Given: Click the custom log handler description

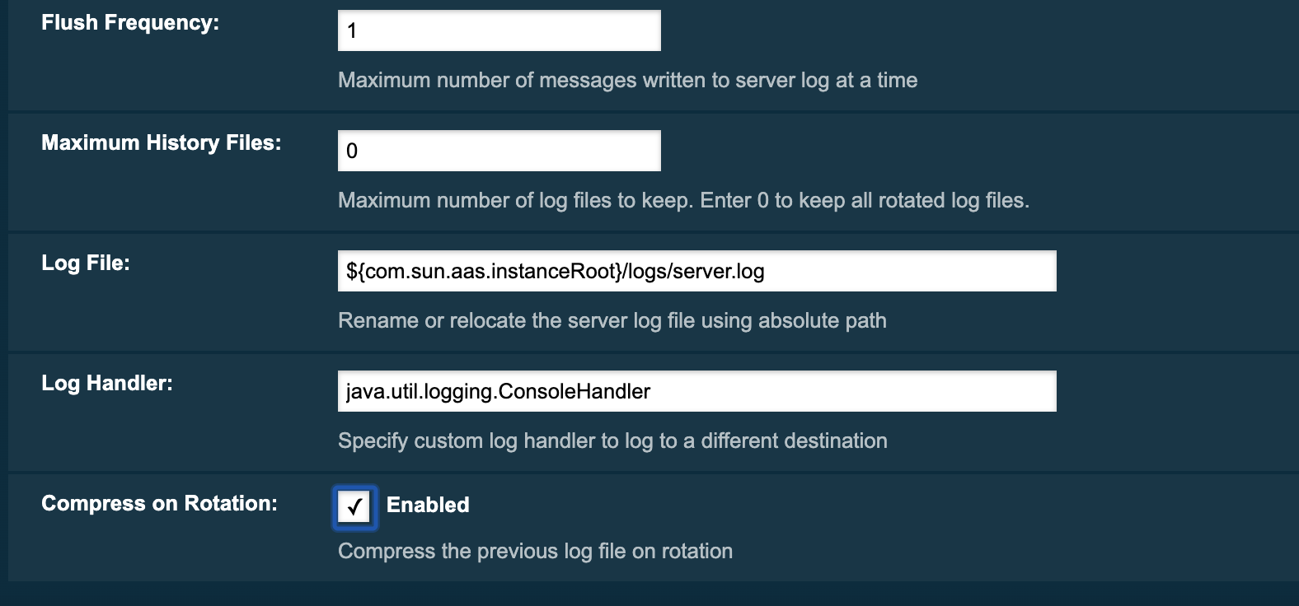Looking at the screenshot, I should pyautogui.click(x=612, y=441).
